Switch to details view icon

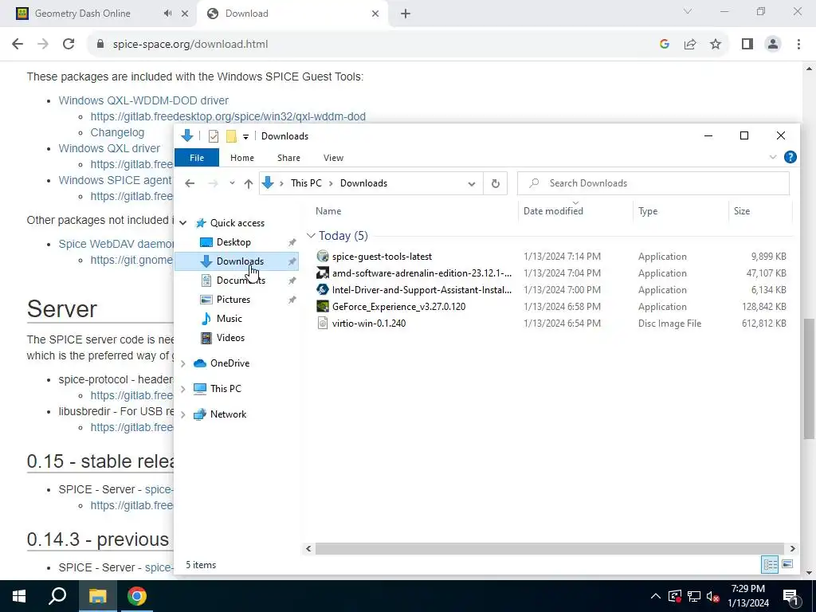[x=771, y=565]
